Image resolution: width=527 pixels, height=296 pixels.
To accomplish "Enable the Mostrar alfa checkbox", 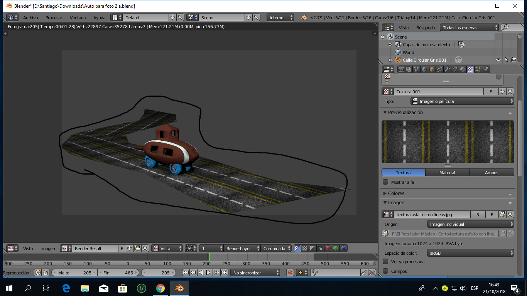I will (x=385, y=182).
